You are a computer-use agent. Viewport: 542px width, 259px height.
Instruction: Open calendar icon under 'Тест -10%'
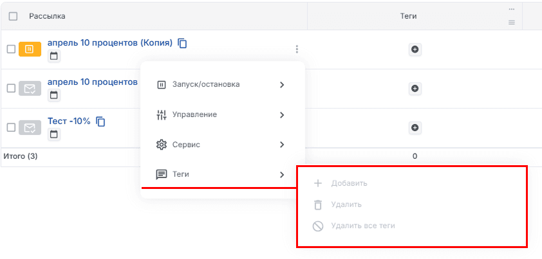54,134
